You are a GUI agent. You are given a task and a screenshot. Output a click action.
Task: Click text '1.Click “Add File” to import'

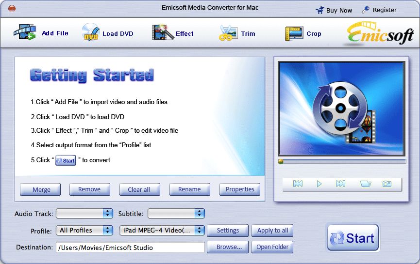99,102
